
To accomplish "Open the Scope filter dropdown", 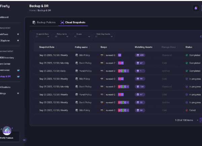I will 82,36.
